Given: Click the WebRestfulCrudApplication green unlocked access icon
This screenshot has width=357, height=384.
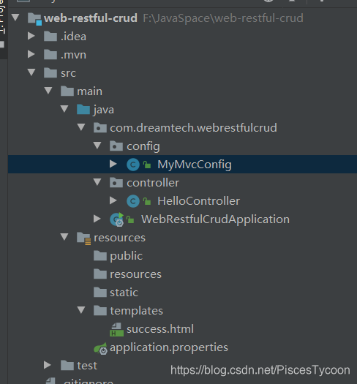Looking at the screenshot, I should point(130,219).
